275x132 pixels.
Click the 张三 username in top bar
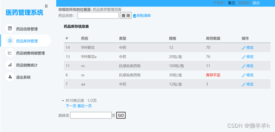tap(231, 3)
